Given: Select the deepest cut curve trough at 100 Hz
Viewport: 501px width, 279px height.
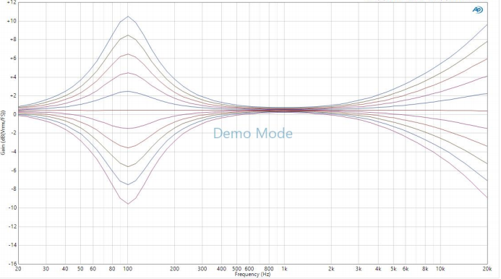Looking at the screenshot, I should 128,204.
